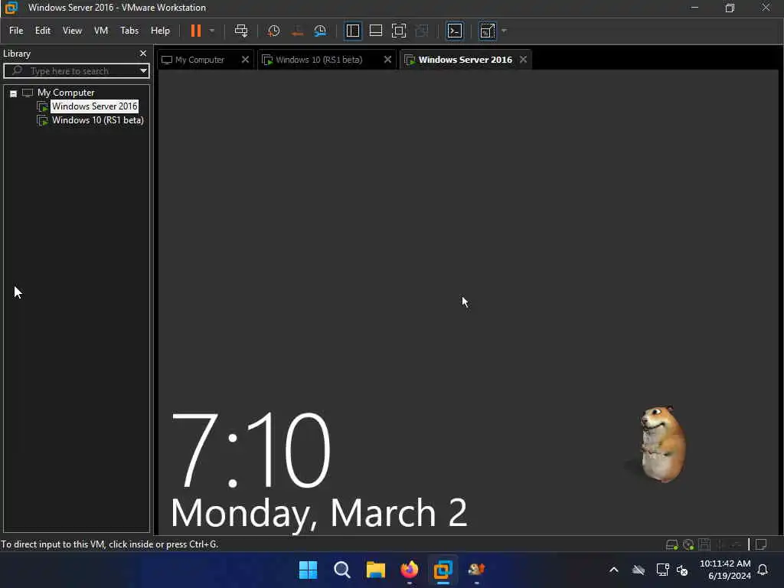
Task: Open the notification bell icon
Action: tap(763, 570)
